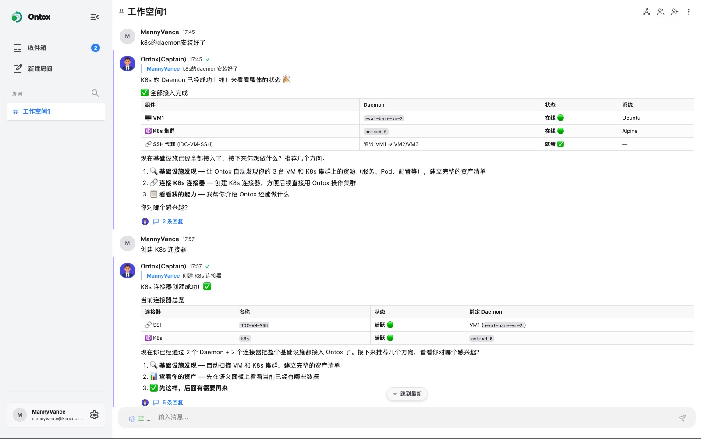Click the VM1 component cell
Image resolution: width=701 pixels, height=439 pixels.
click(x=250, y=118)
